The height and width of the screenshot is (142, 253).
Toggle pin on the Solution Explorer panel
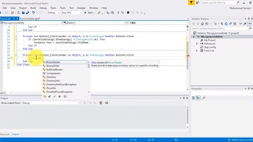[249, 19]
